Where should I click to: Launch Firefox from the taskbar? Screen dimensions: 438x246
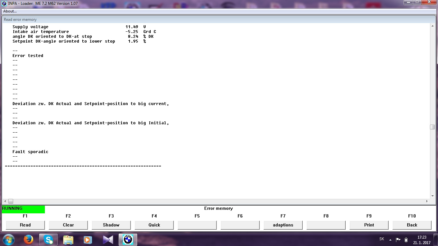(29, 240)
